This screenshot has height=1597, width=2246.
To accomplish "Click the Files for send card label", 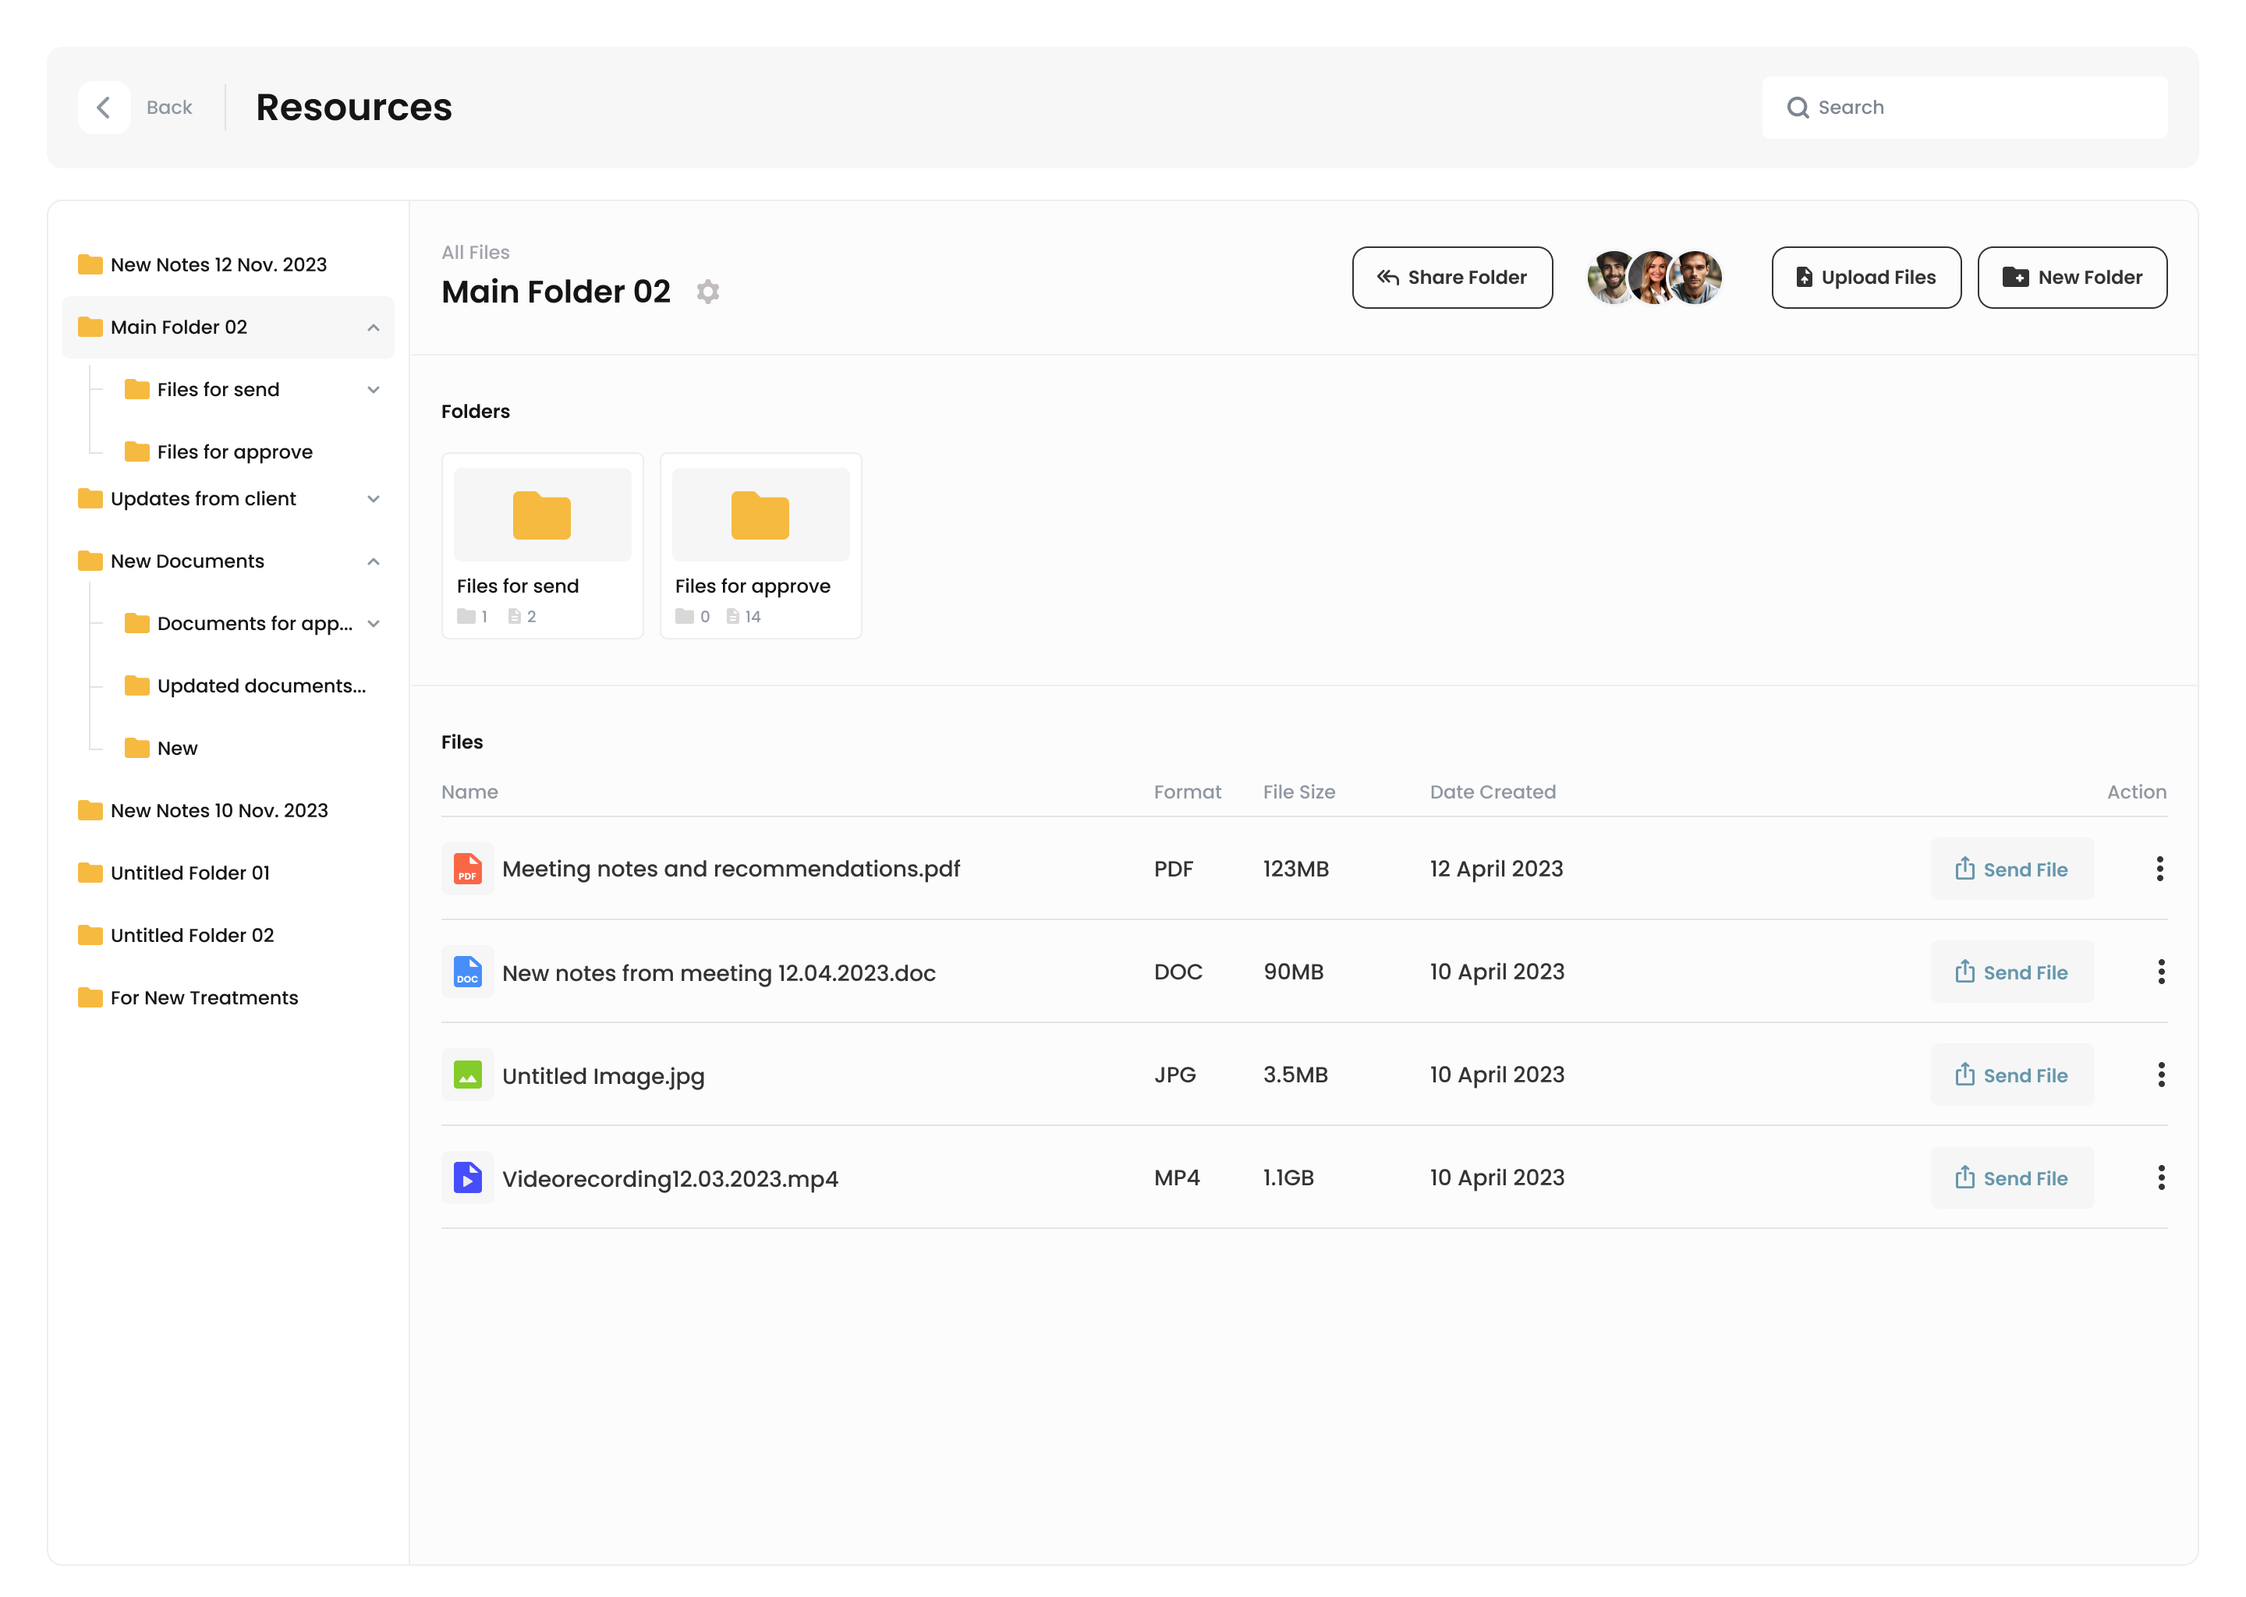I will pyautogui.click(x=517, y=586).
